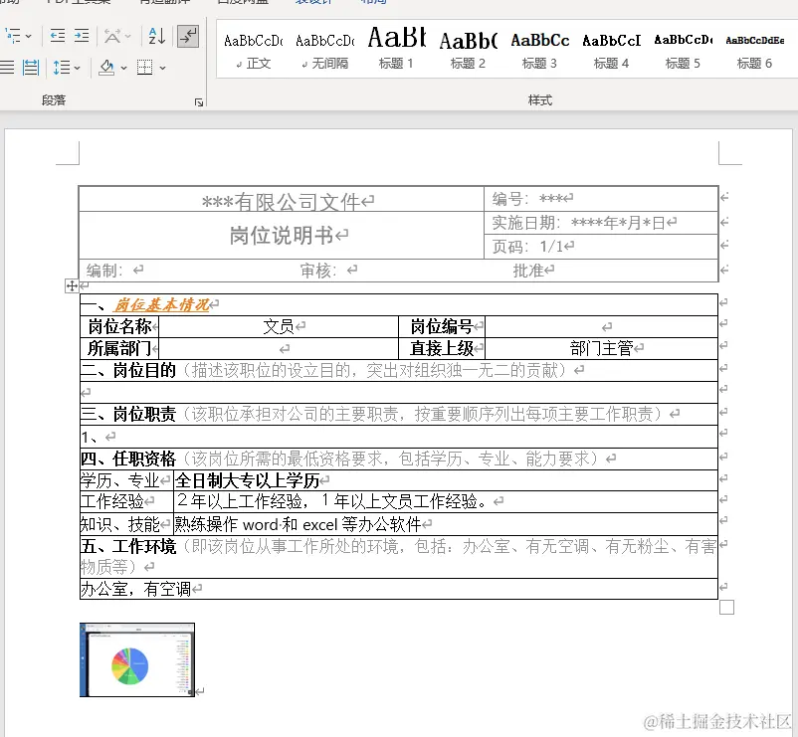
Task: Click the 批准 label in header
Action: click(x=528, y=271)
